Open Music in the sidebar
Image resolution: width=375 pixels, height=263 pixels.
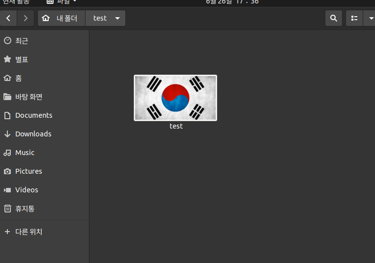pyautogui.click(x=45, y=153)
